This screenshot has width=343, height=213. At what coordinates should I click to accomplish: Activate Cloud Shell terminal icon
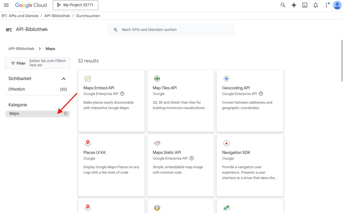pos(305,5)
